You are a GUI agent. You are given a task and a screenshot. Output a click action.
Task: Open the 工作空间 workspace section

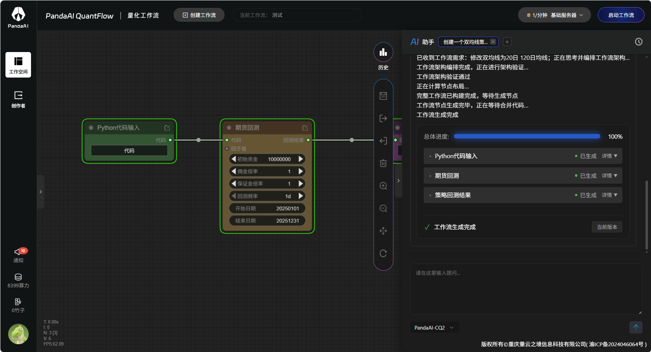click(x=18, y=65)
